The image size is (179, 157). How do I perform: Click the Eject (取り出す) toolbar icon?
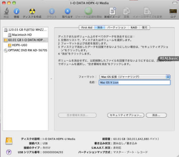[67, 11]
